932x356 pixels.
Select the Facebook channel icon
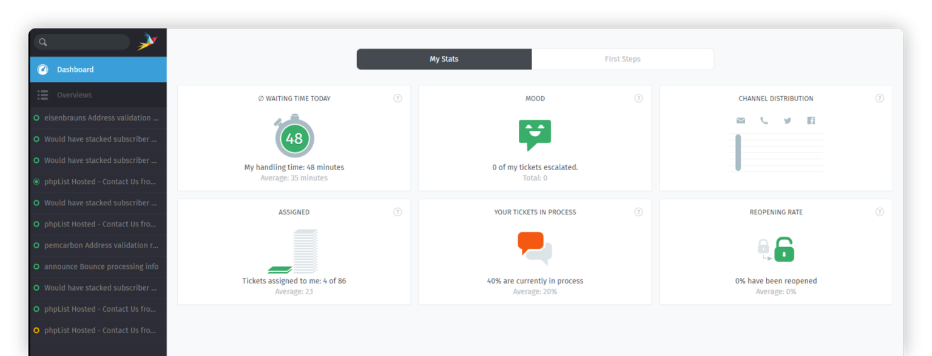click(811, 120)
